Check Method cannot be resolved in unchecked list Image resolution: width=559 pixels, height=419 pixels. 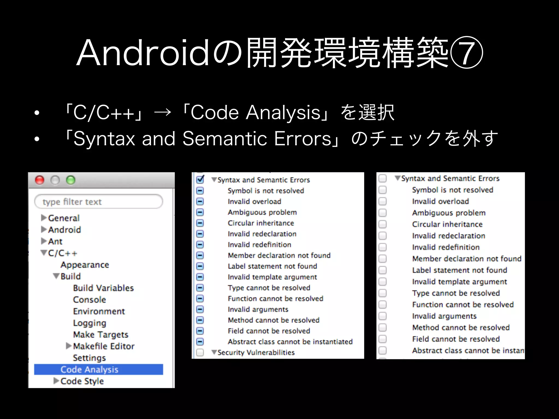[382, 327]
